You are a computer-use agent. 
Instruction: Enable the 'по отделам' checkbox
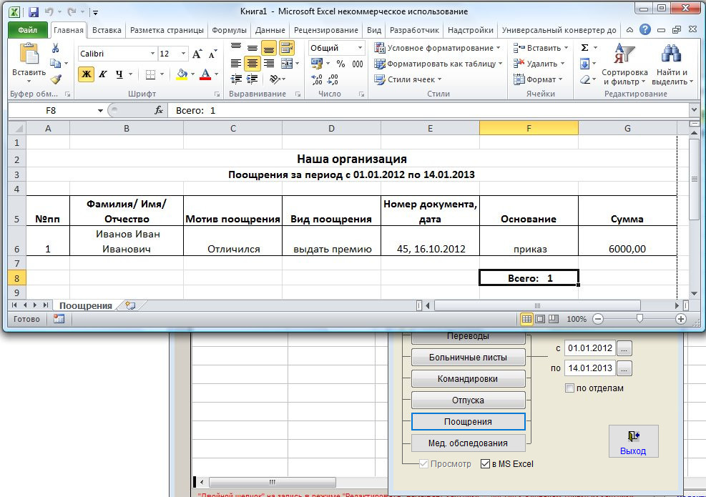click(569, 388)
